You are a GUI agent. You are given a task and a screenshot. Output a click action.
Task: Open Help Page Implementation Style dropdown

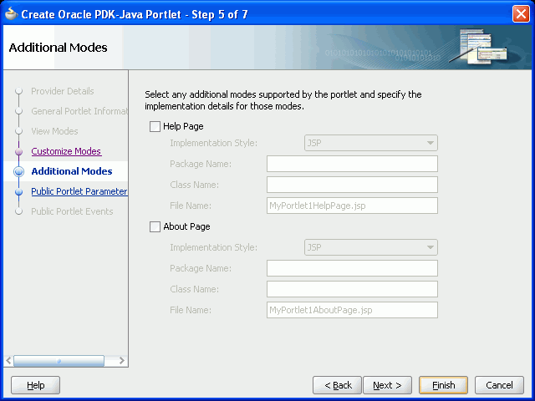[371, 143]
